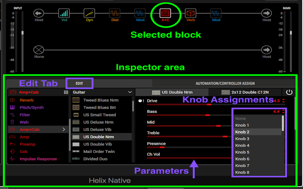The image size is (303, 189).
Task: Toggle the block bypass power button
Action: [289, 92]
